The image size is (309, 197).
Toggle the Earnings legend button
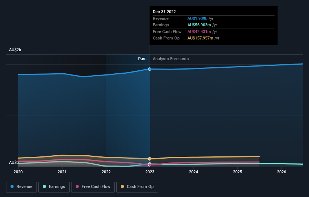coord(54,187)
